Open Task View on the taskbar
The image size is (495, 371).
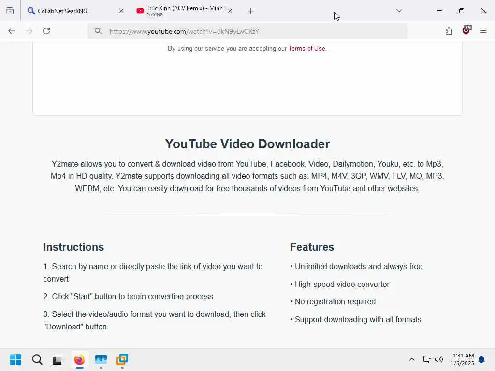coord(58,360)
